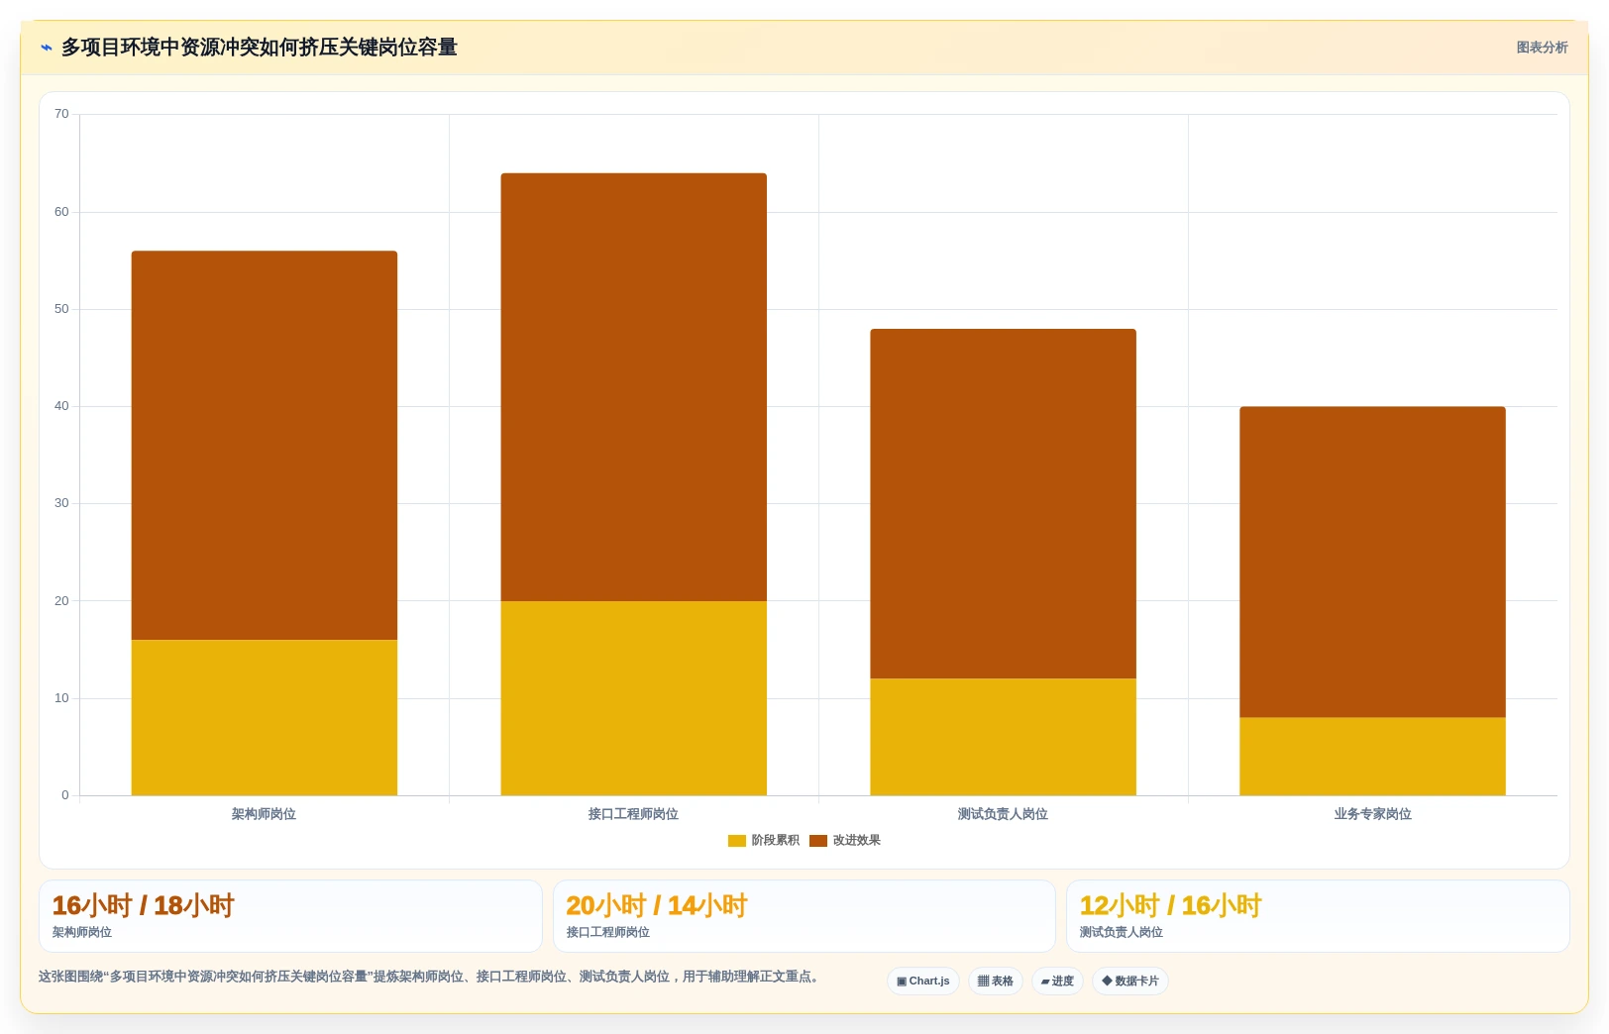Click the yellow 阶段累积 legend swatch

pyautogui.click(x=737, y=841)
